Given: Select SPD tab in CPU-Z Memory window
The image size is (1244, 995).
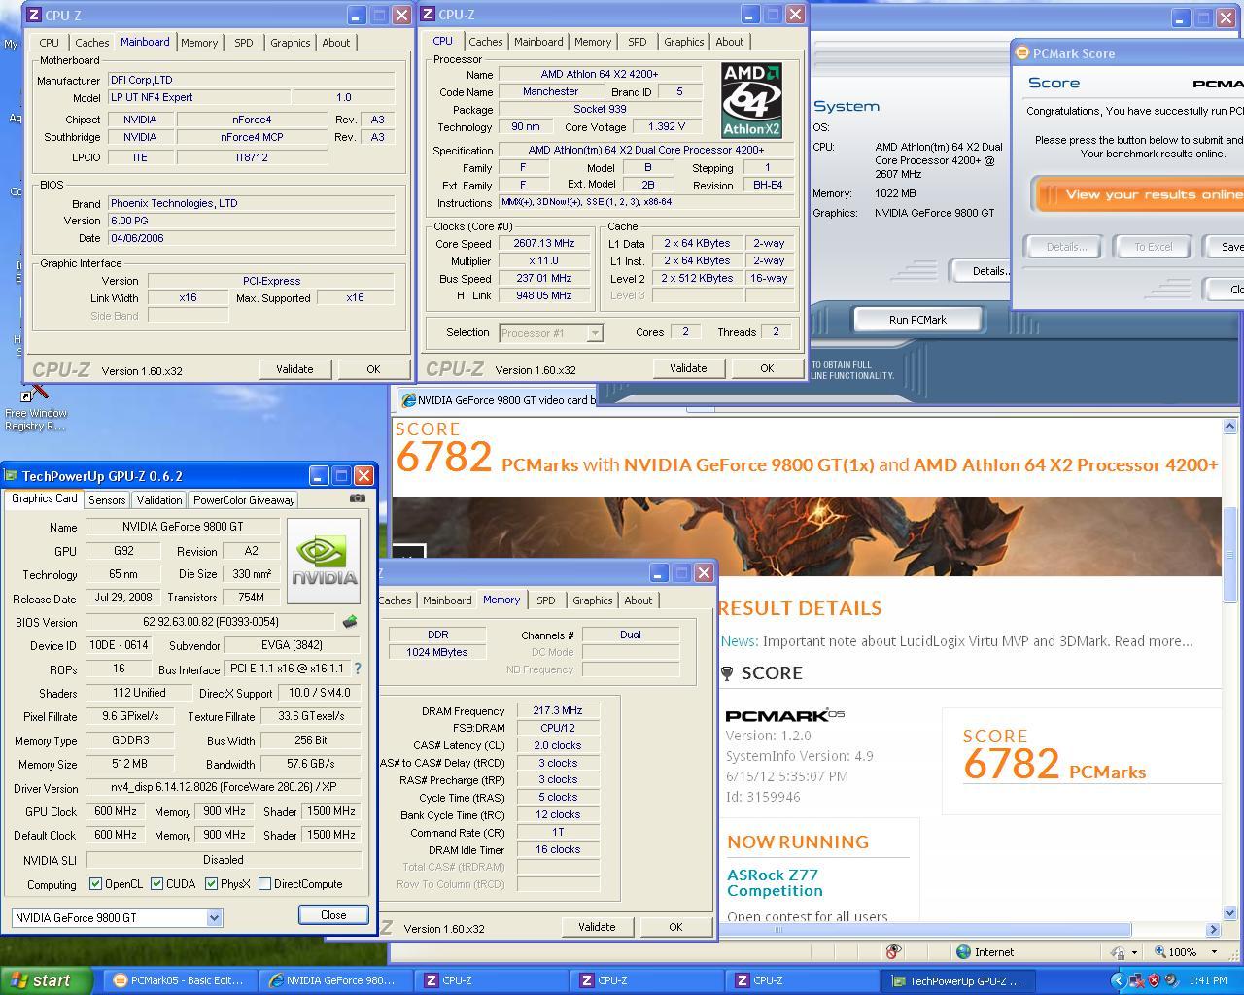Looking at the screenshot, I should 546,600.
